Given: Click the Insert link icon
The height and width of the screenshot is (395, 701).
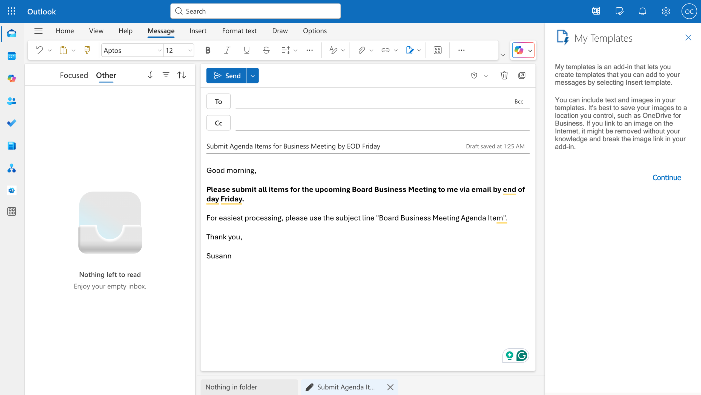Looking at the screenshot, I should pyautogui.click(x=385, y=50).
